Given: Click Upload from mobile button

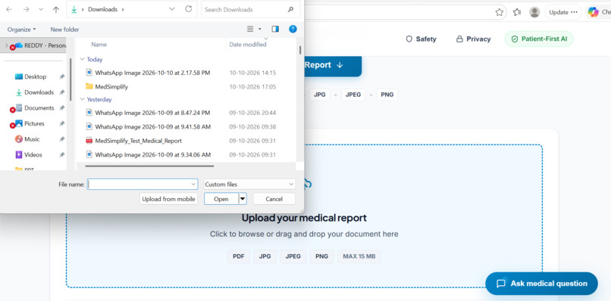Looking at the screenshot, I should point(168,199).
